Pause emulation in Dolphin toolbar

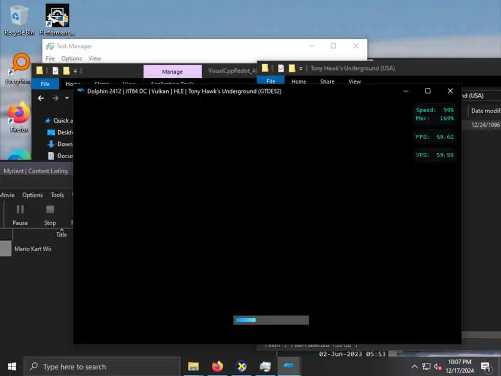(x=20, y=215)
